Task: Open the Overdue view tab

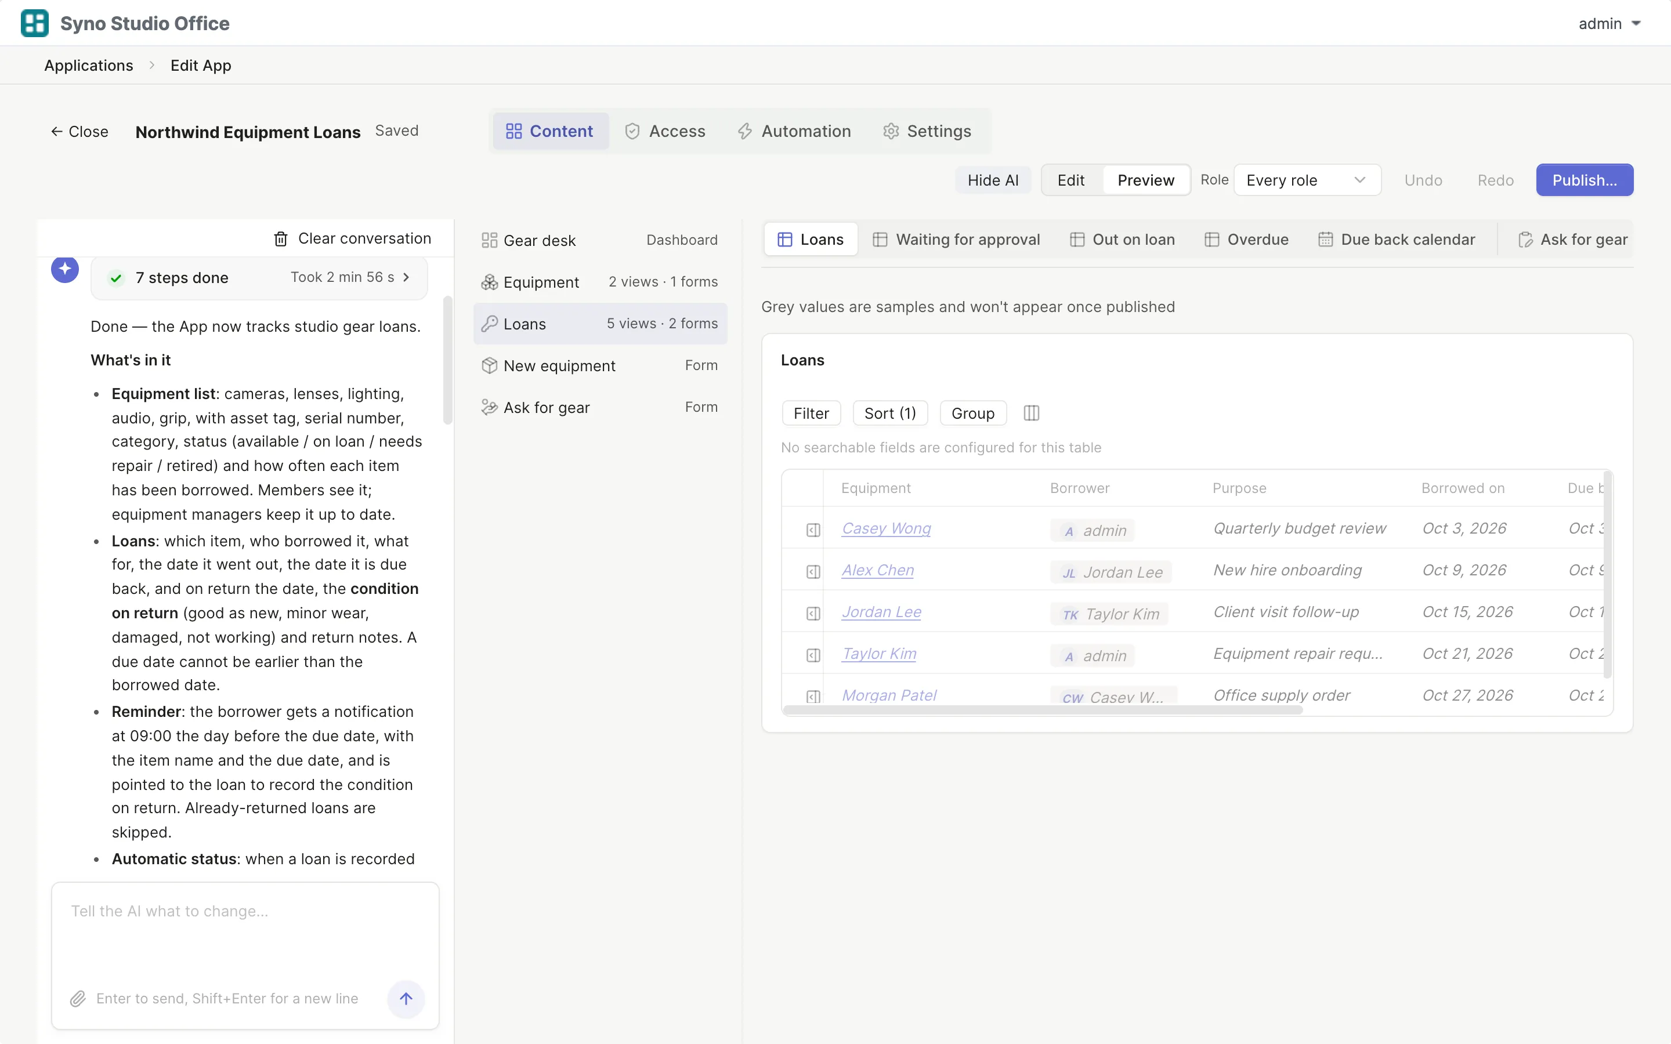Action: (1246, 240)
